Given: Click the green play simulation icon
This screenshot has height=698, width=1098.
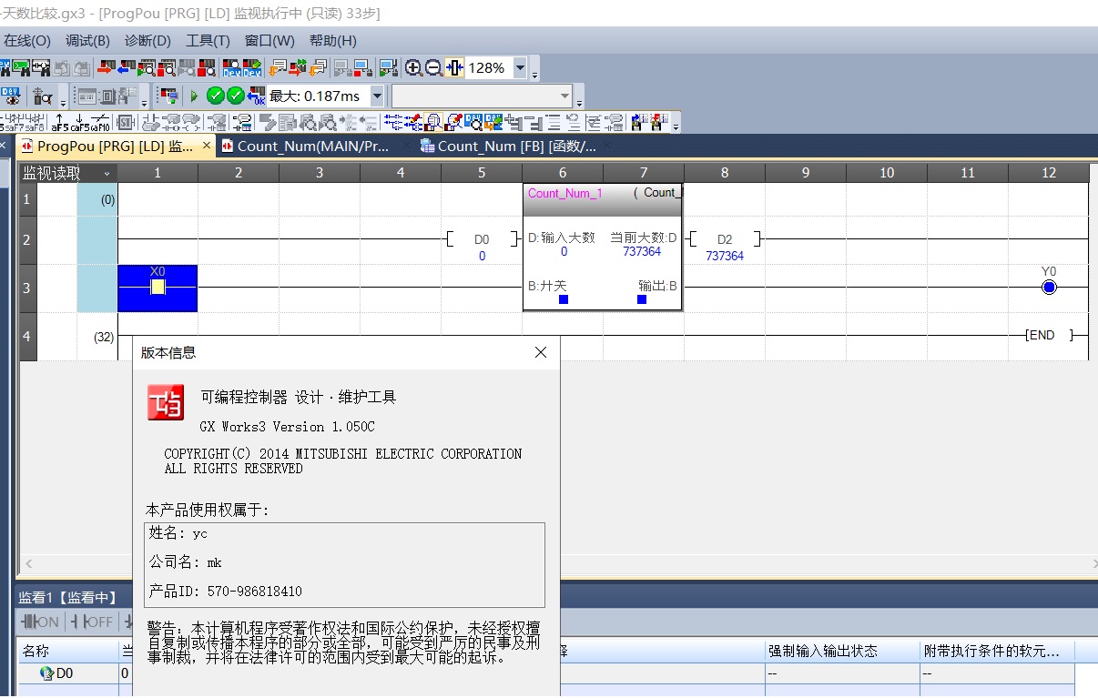Looking at the screenshot, I should tap(193, 96).
